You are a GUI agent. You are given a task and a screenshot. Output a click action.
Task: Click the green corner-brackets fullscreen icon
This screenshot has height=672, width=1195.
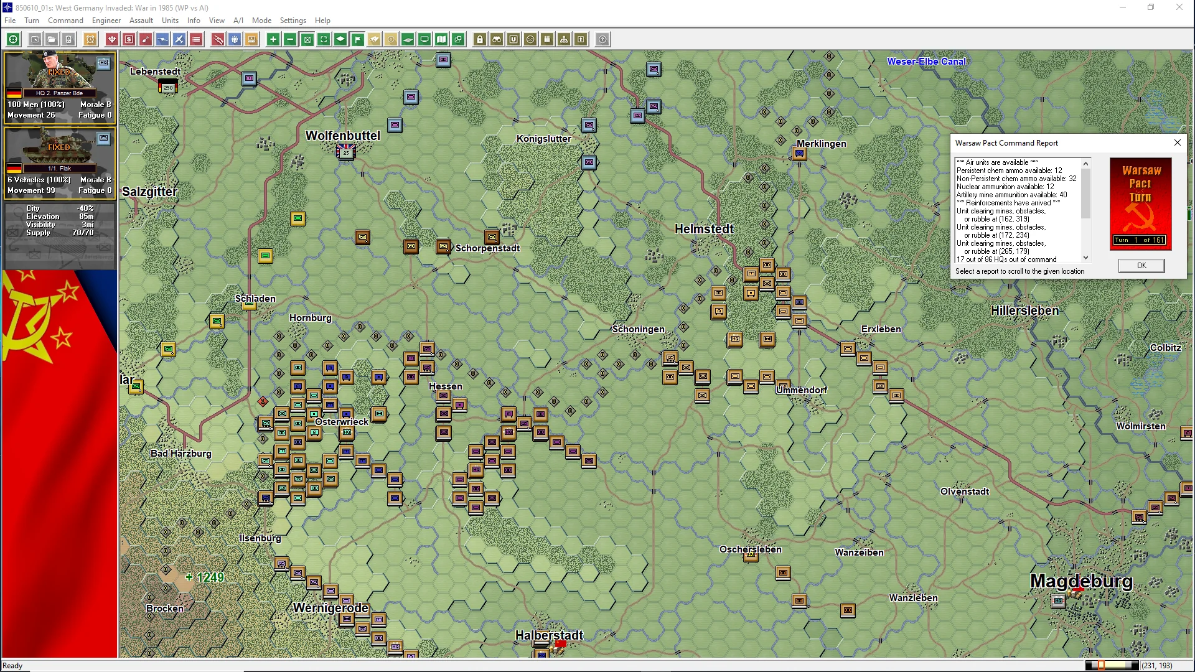[324, 39]
